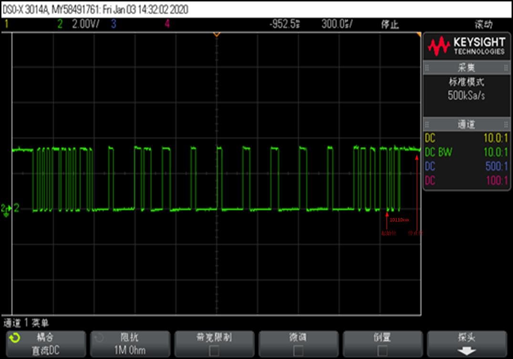Click the channel 2 2.00V/ scale label
The image size is (513, 359).
(85, 24)
